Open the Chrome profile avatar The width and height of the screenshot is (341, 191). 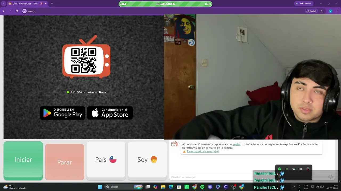331,11
